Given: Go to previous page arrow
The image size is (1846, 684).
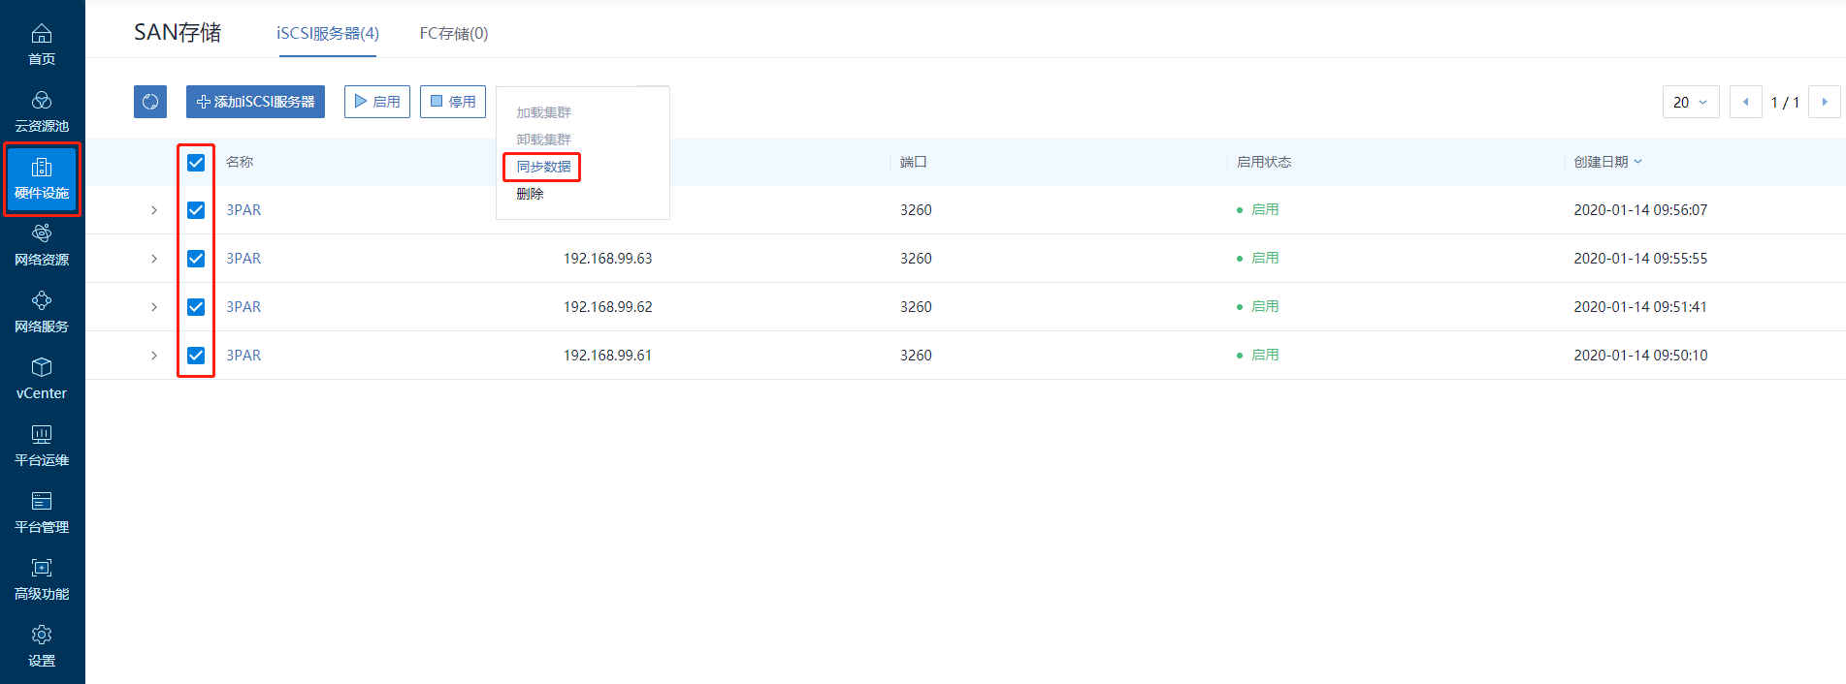Looking at the screenshot, I should coord(1746,102).
